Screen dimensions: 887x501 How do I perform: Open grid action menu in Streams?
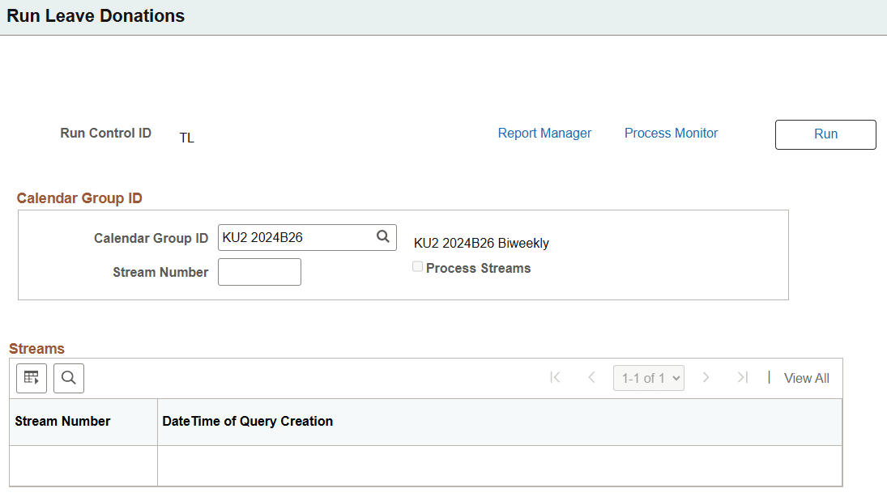32,378
